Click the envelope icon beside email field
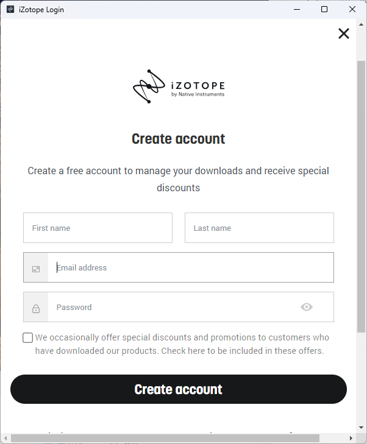Viewport: 367px width, 444px height. click(x=36, y=268)
